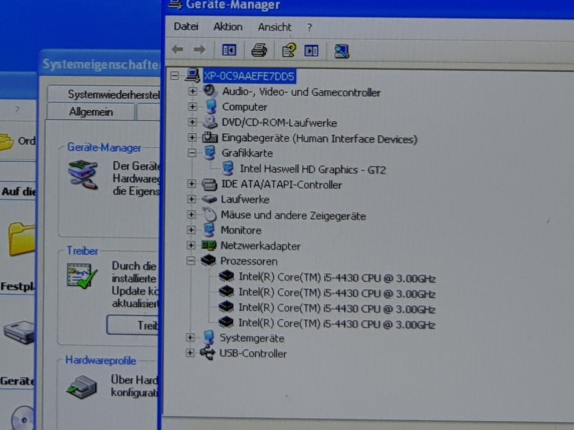Viewport: 574px width, 430px height.
Task: Switch to the Allgemein tab
Action: (x=91, y=112)
